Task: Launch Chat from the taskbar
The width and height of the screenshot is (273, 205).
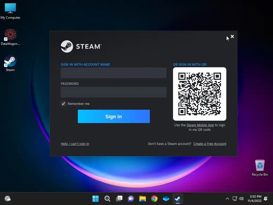Action: [131, 199]
